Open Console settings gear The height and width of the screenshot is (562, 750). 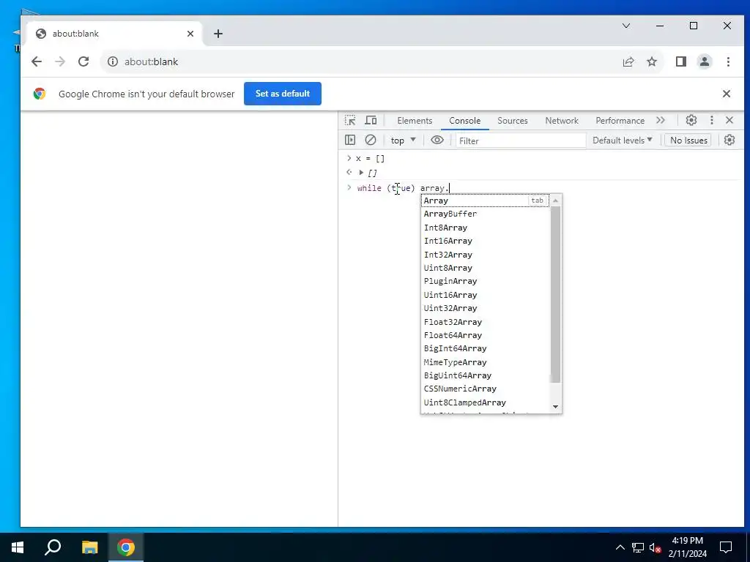click(x=729, y=140)
